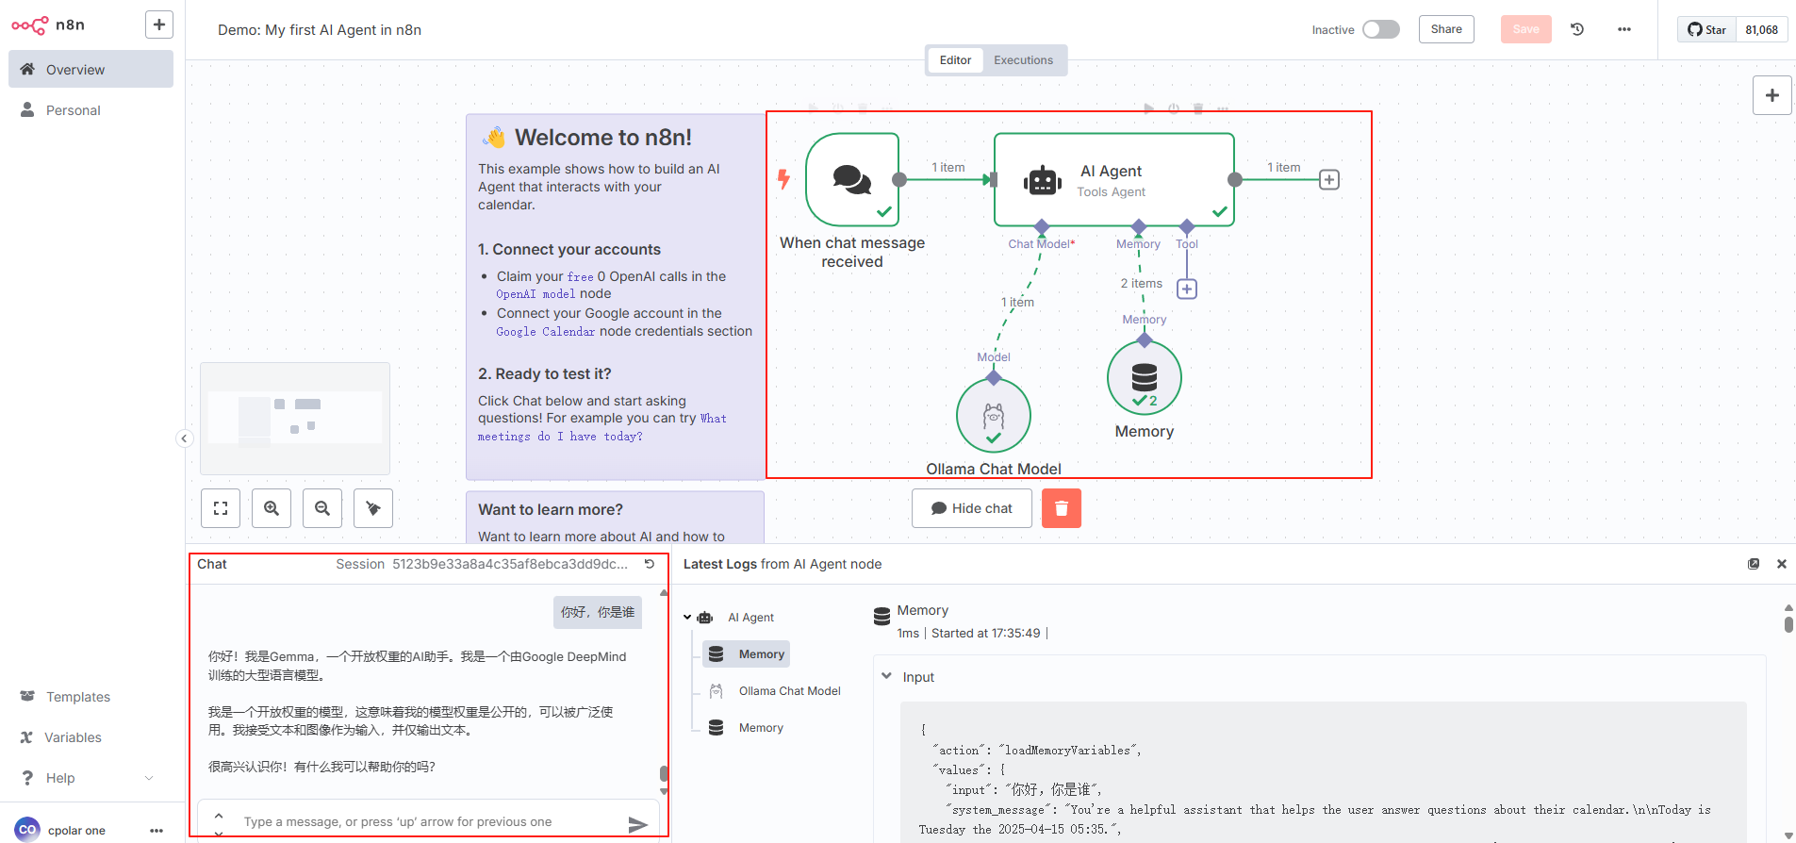This screenshot has width=1796, height=843.
Task: Click the Want to learn more? sticky note
Action: (x=615, y=517)
